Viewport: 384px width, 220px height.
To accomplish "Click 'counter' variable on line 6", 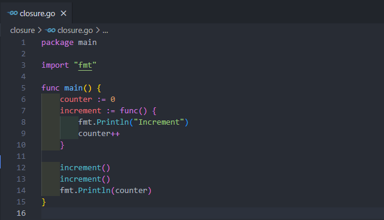I will [x=76, y=100].
